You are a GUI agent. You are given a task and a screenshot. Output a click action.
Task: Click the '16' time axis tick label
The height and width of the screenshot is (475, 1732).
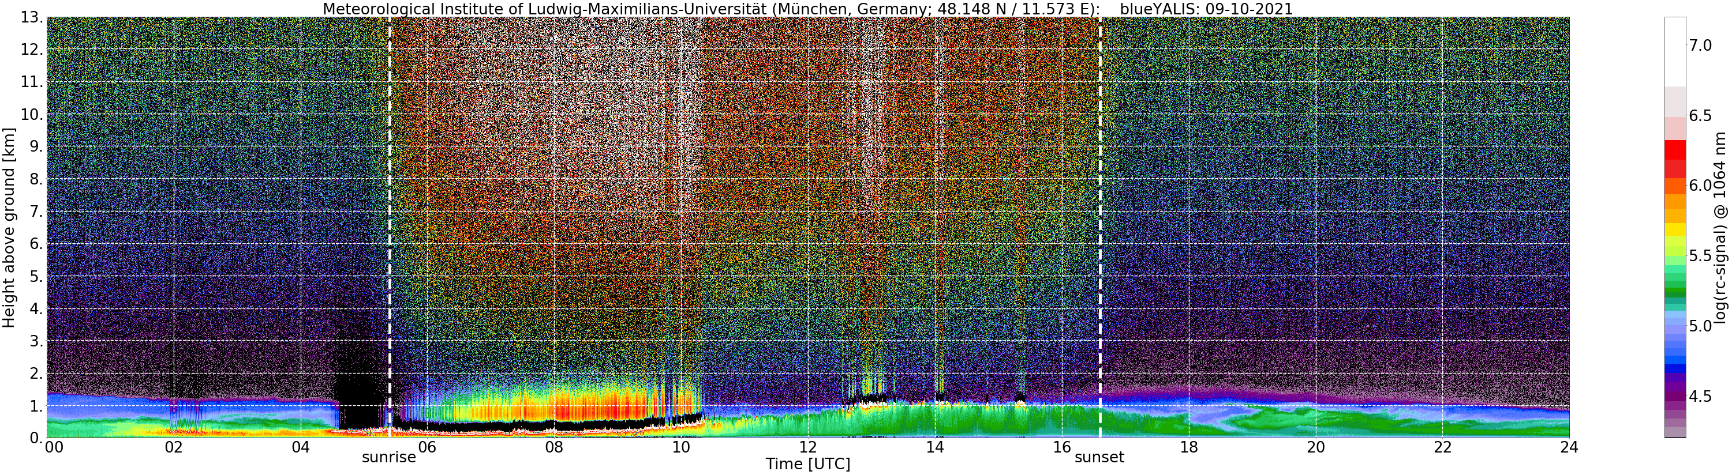(x=1062, y=447)
